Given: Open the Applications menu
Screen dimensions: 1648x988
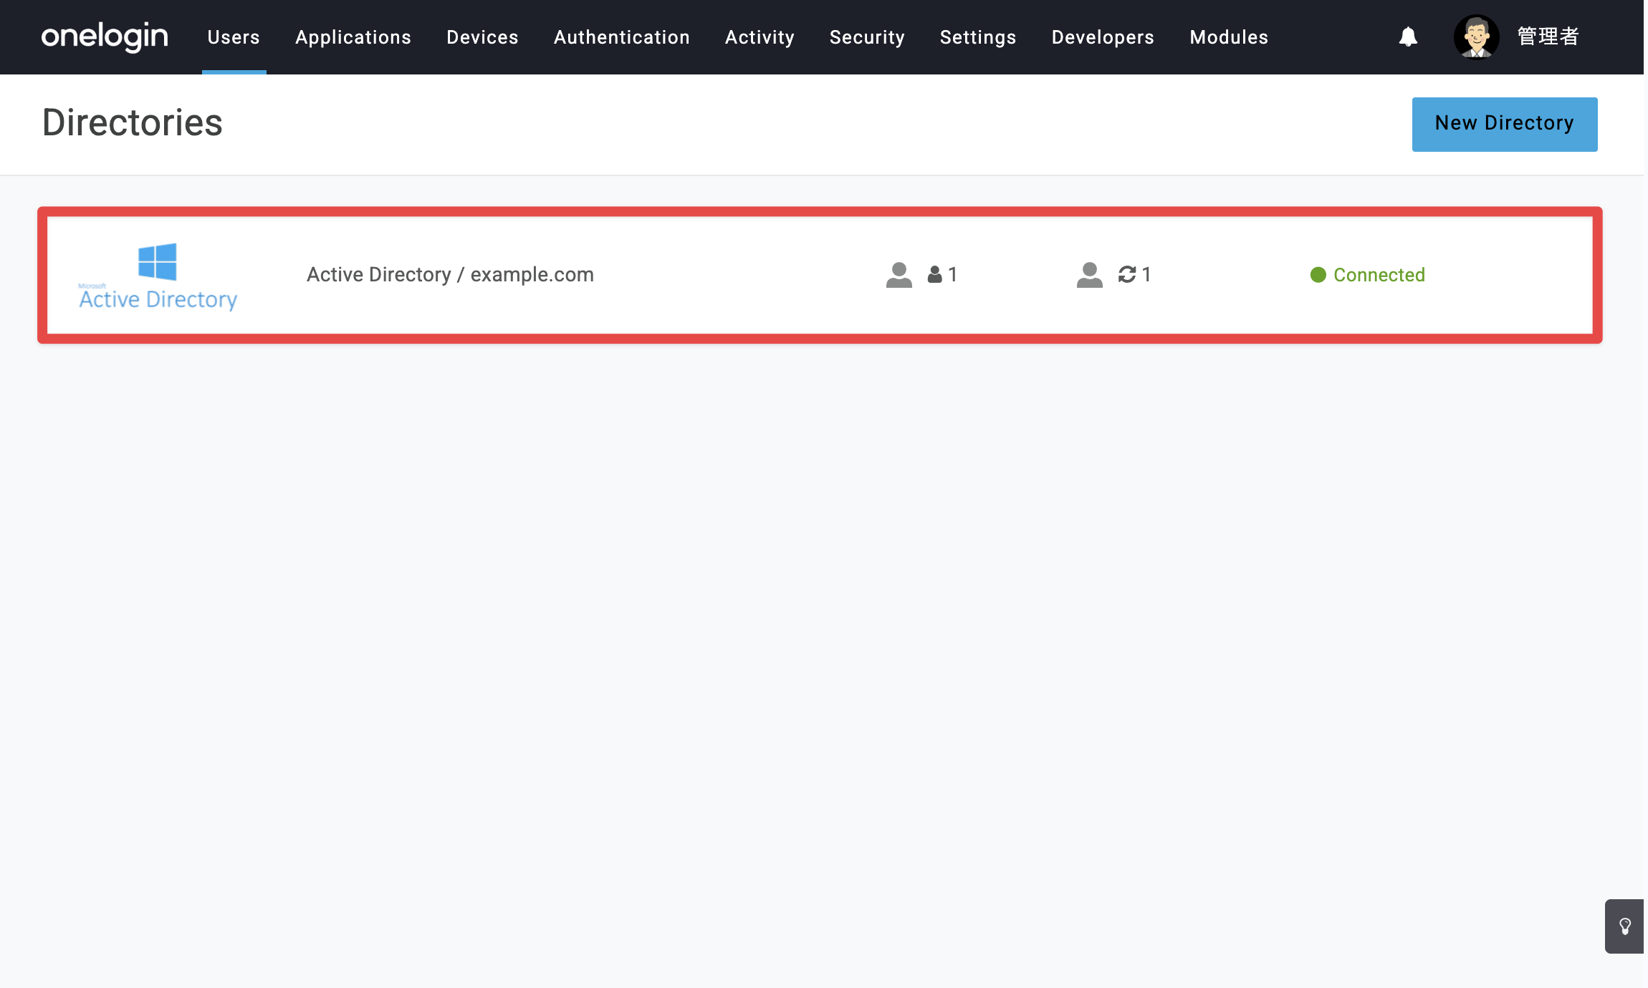Looking at the screenshot, I should click(x=353, y=37).
